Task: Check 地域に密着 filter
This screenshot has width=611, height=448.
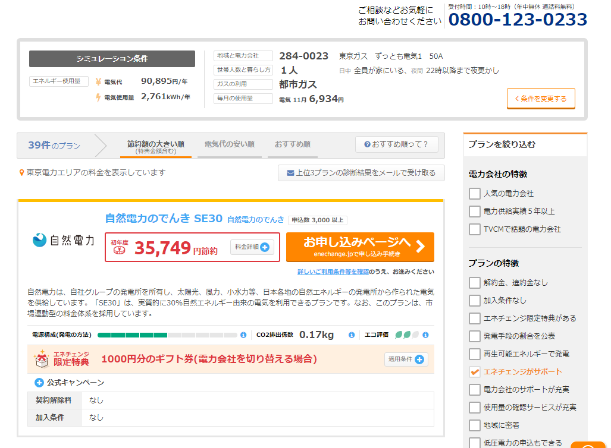Action: click(474, 425)
